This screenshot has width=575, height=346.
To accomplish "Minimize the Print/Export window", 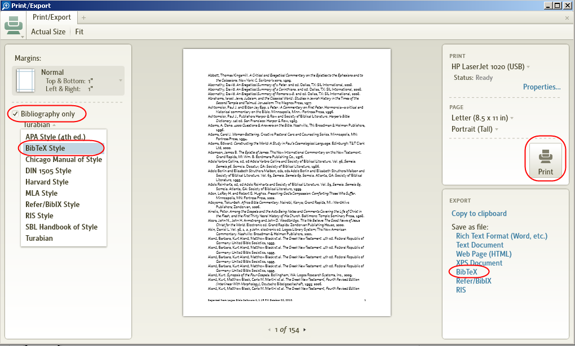I will click(x=549, y=5).
